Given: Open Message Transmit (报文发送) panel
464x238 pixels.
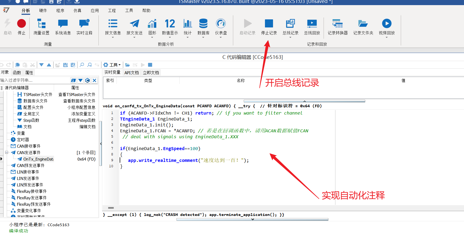Looking at the screenshot, I should click(x=134, y=27).
